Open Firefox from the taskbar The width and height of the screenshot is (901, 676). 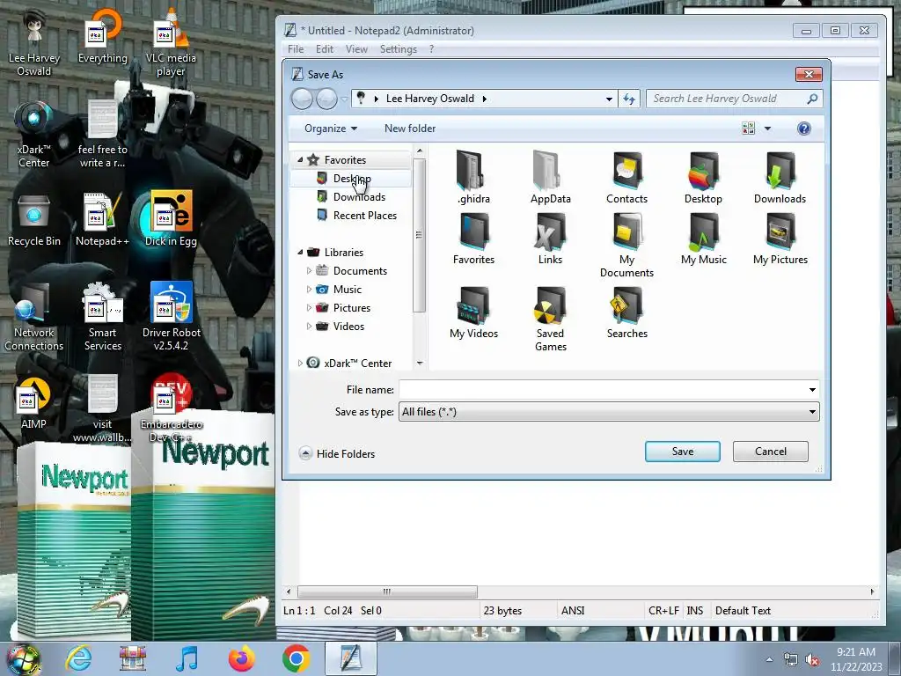241,658
